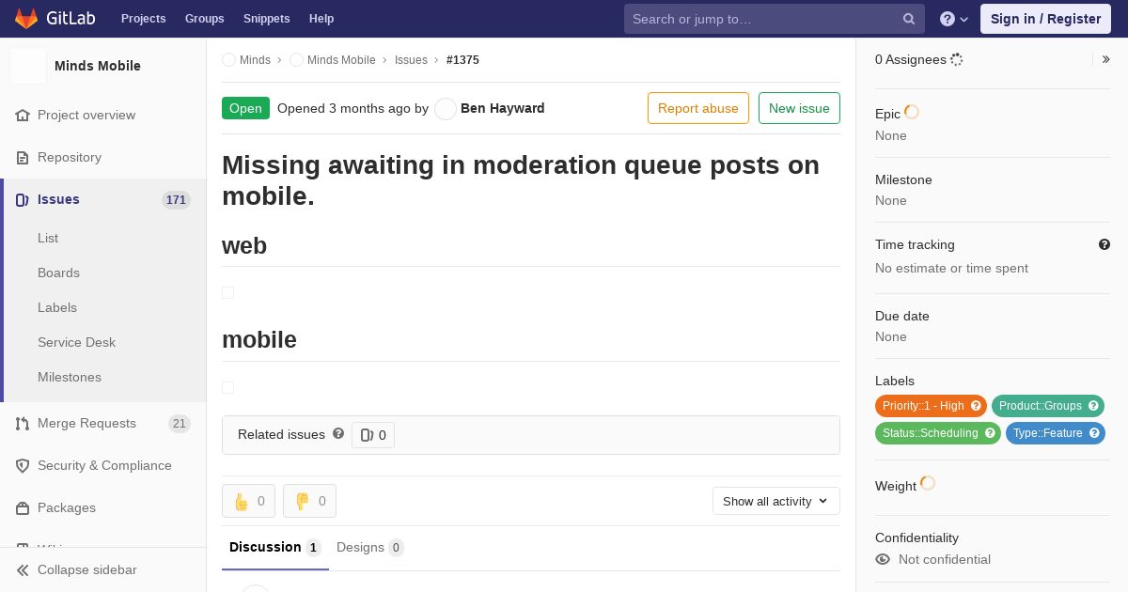Click the Repository file icon
The image size is (1128, 592).
coord(23,157)
